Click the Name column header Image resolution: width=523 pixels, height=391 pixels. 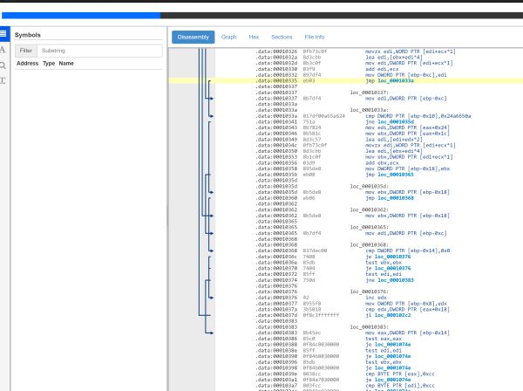[x=65, y=64]
